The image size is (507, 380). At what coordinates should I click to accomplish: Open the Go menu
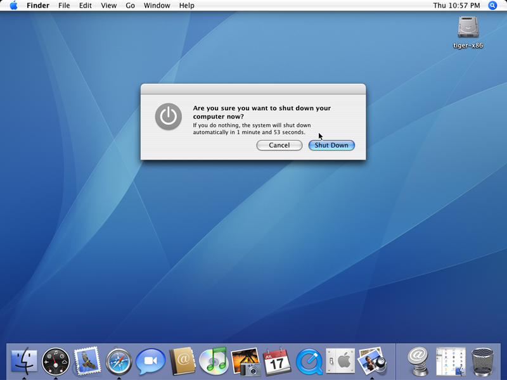(130, 6)
